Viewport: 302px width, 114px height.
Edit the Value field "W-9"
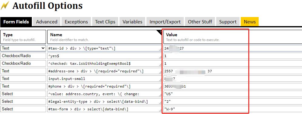tap(233, 109)
